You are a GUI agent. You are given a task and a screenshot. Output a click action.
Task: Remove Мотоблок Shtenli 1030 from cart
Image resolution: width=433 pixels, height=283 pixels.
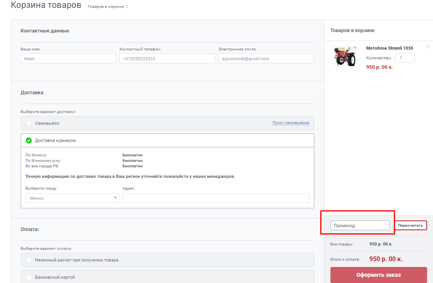pyautogui.click(x=428, y=47)
